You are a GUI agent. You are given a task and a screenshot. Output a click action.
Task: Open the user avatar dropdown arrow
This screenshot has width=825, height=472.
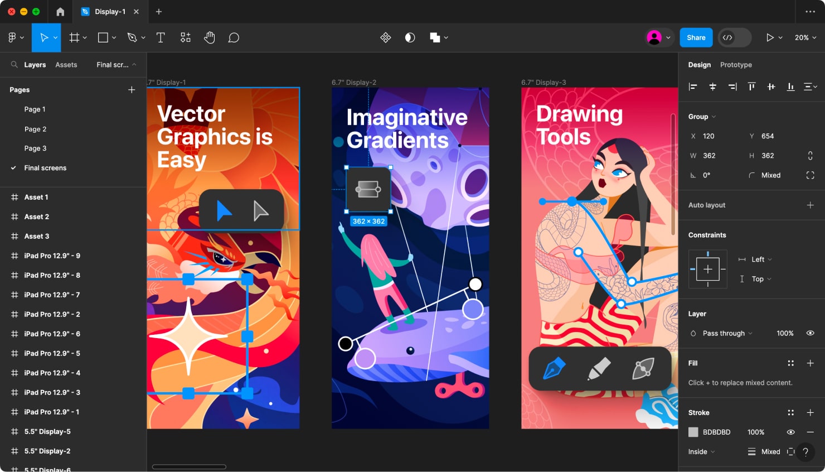tap(668, 37)
